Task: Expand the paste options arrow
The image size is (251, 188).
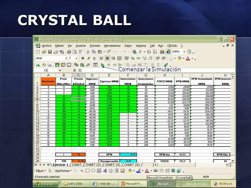Action: coord(104,52)
